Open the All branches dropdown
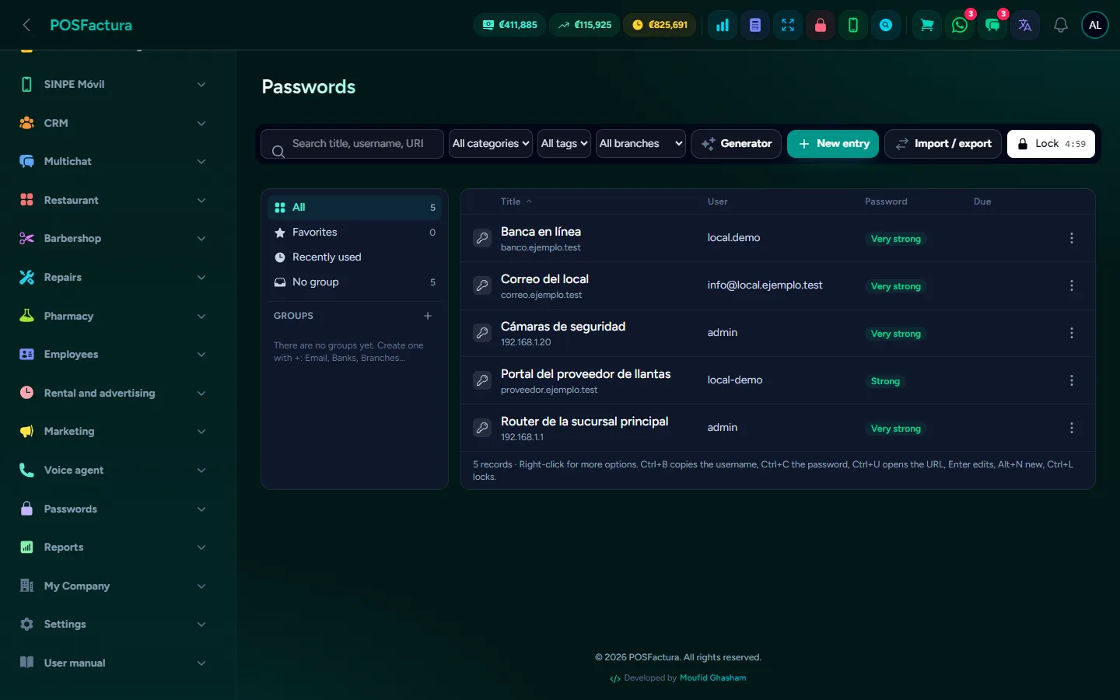Viewport: 1120px width, 700px height. click(x=641, y=143)
